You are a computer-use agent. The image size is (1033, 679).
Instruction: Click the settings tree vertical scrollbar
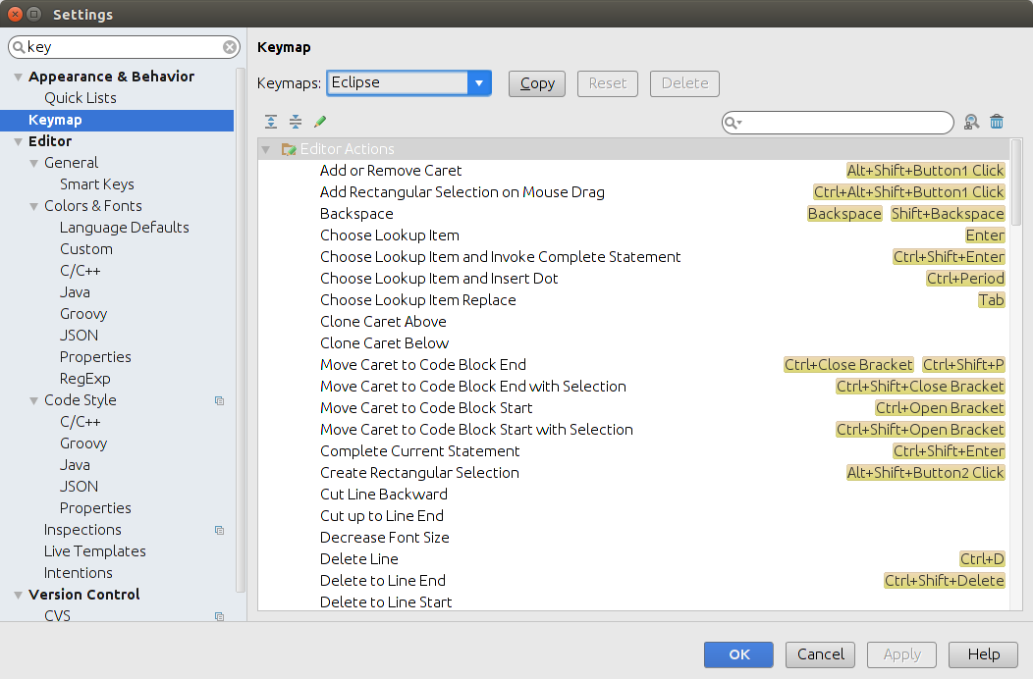pos(241,330)
